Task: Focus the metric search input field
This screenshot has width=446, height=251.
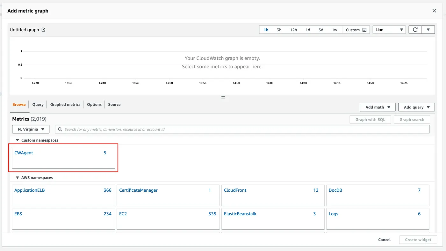Action: pos(242,129)
